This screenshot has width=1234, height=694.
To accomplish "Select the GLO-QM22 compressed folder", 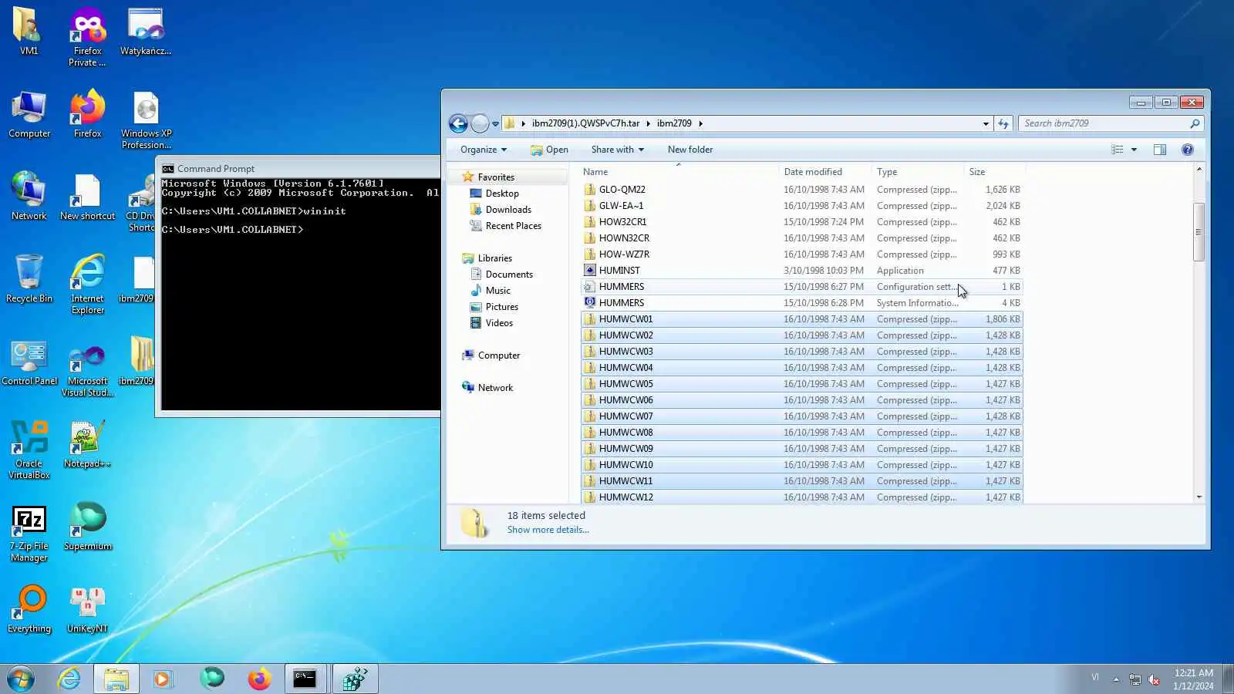I will [x=802, y=190].
